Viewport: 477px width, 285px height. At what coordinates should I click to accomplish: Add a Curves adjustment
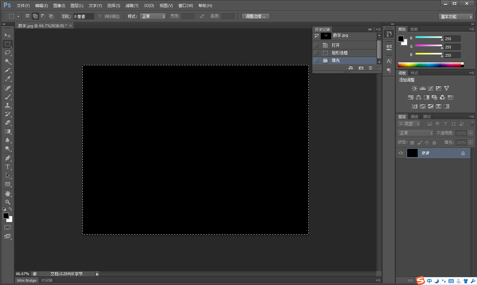coord(431,88)
